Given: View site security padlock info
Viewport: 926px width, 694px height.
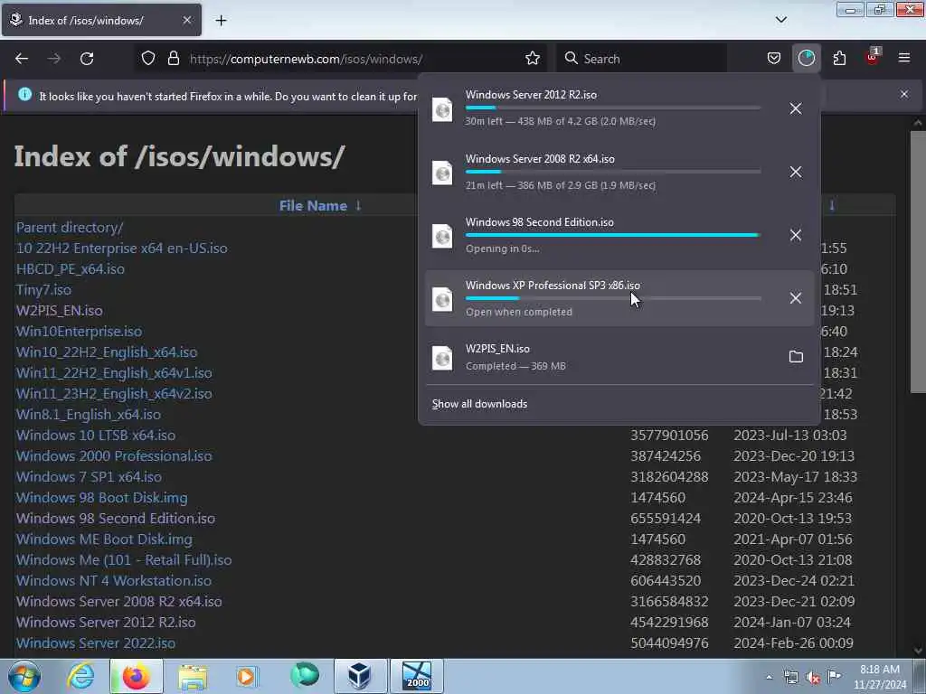Looking at the screenshot, I should click(x=174, y=59).
